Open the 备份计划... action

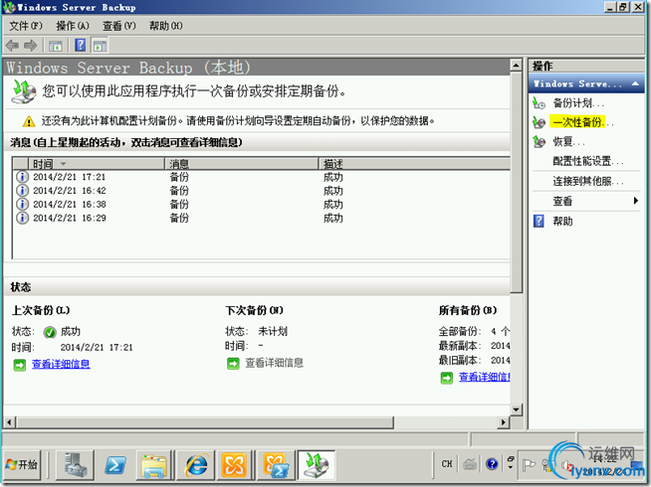tap(578, 102)
